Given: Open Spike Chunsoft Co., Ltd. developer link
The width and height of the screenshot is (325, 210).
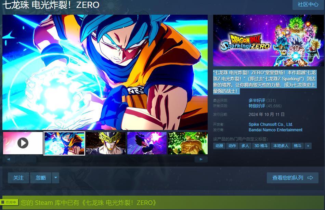Looking at the screenshot, I should pos(271,124).
